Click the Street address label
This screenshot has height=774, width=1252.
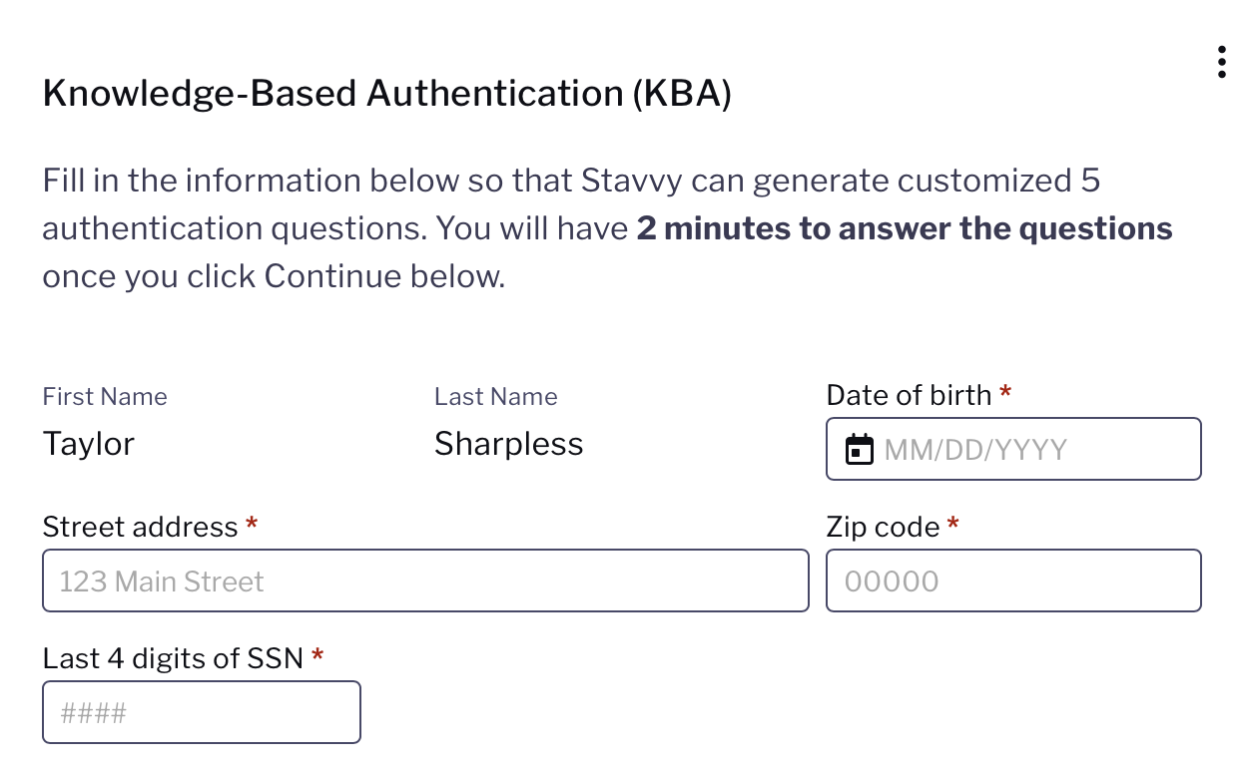(141, 527)
